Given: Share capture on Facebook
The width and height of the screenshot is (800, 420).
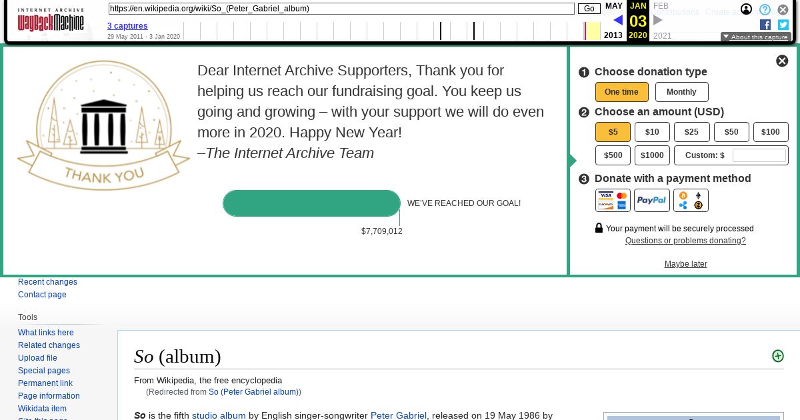Looking at the screenshot, I should (x=765, y=25).
